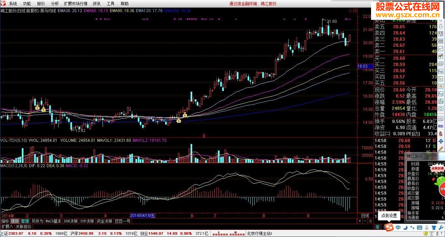
Task: Click the 2014/04/18/五 date marker on timeline
Action: pyautogui.click(x=143, y=216)
